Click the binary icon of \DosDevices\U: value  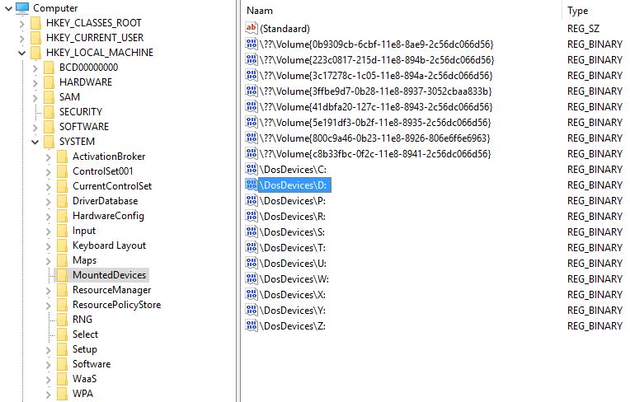(x=252, y=263)
